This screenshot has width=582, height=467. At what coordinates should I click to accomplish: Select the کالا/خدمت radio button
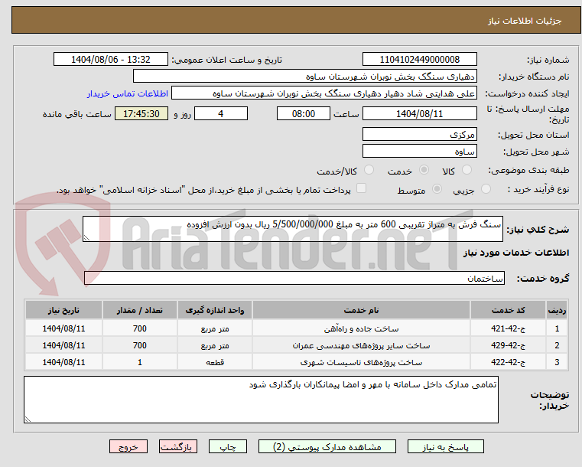click(369, 170)
